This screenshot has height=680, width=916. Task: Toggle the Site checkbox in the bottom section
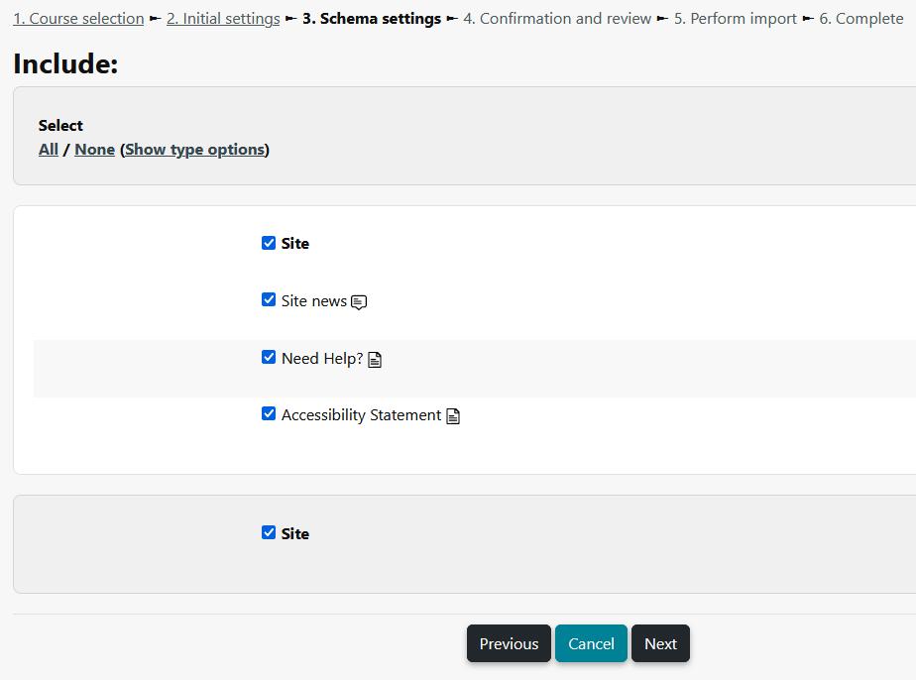tap(269, 532)
